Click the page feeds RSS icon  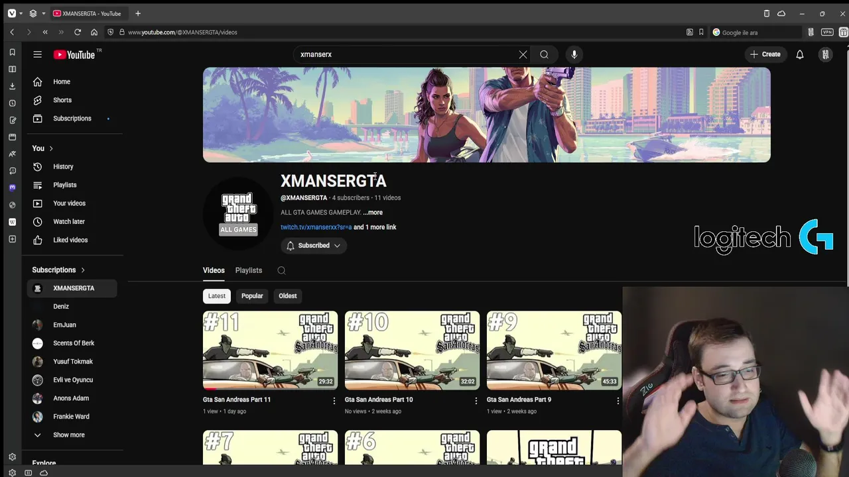point(690,32)
